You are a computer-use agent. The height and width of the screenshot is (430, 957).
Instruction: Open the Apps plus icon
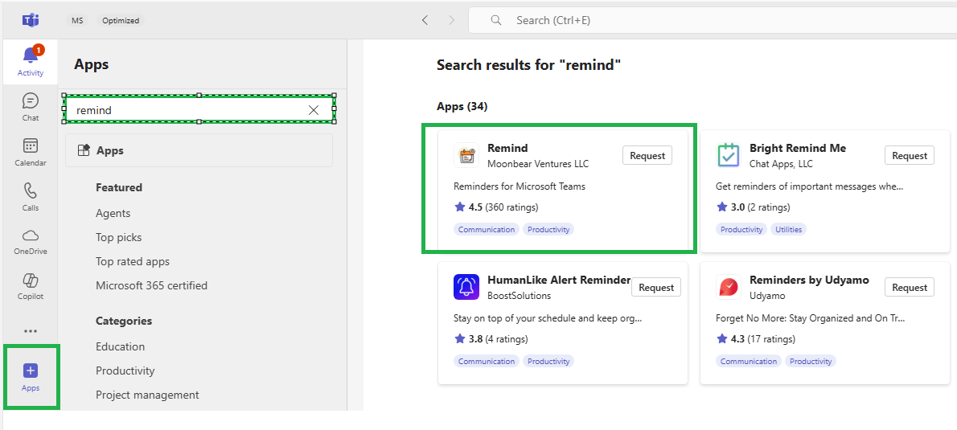click(31, 371)
